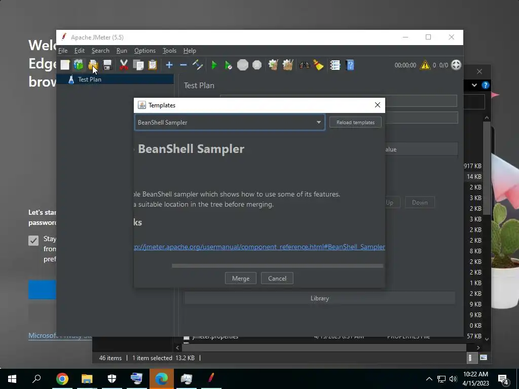Open the Templates toolbar icon

pyautogui.click(x=79, y=65)
